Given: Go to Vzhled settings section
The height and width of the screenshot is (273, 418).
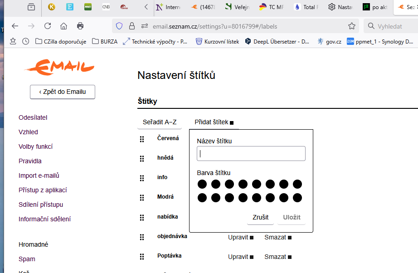Looking at the screenshot, I should (28, 132).
